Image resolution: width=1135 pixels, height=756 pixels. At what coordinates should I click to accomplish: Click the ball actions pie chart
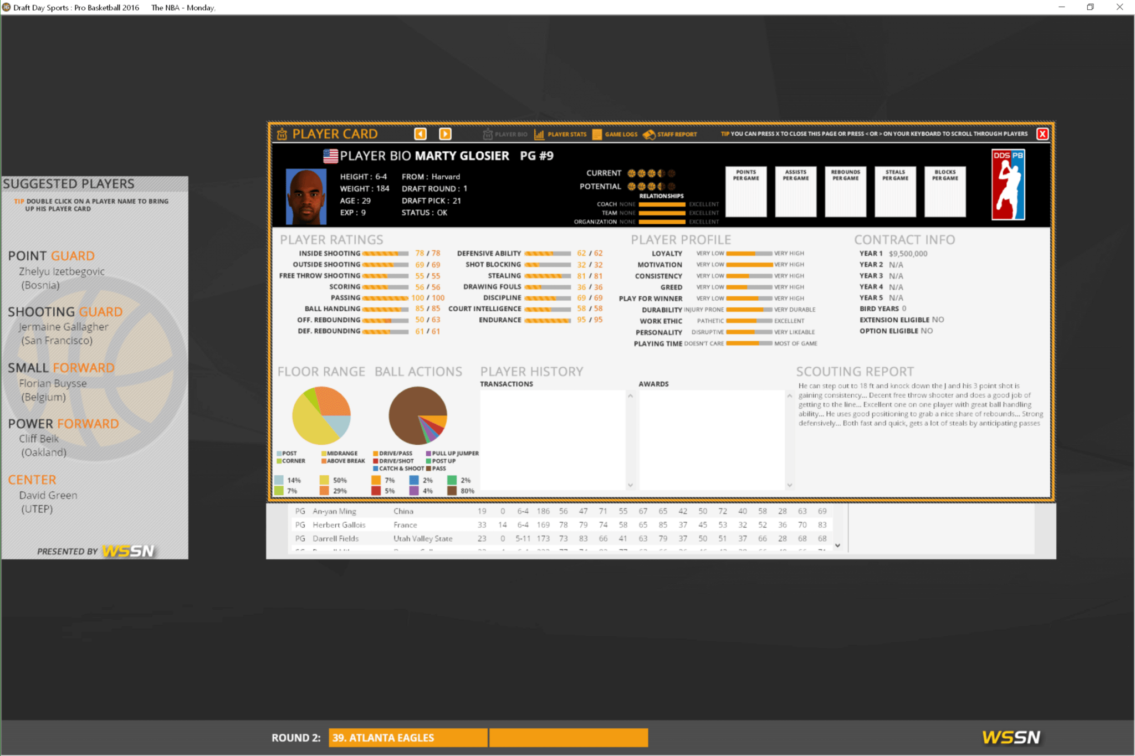click(x=418, y=415)
